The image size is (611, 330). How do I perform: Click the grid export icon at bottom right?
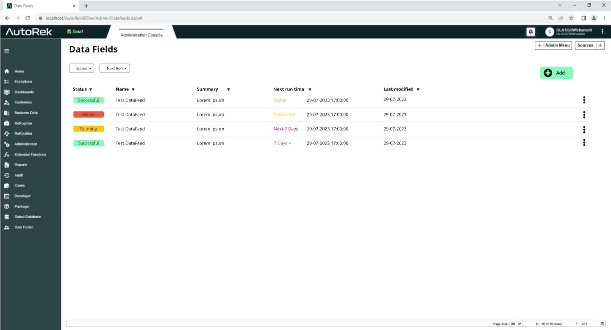coord(602,324)
